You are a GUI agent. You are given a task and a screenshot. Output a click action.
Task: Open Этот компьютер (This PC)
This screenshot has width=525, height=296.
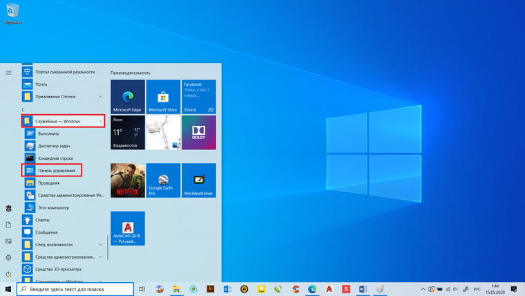pyautogui.click(x=64, y=207)
